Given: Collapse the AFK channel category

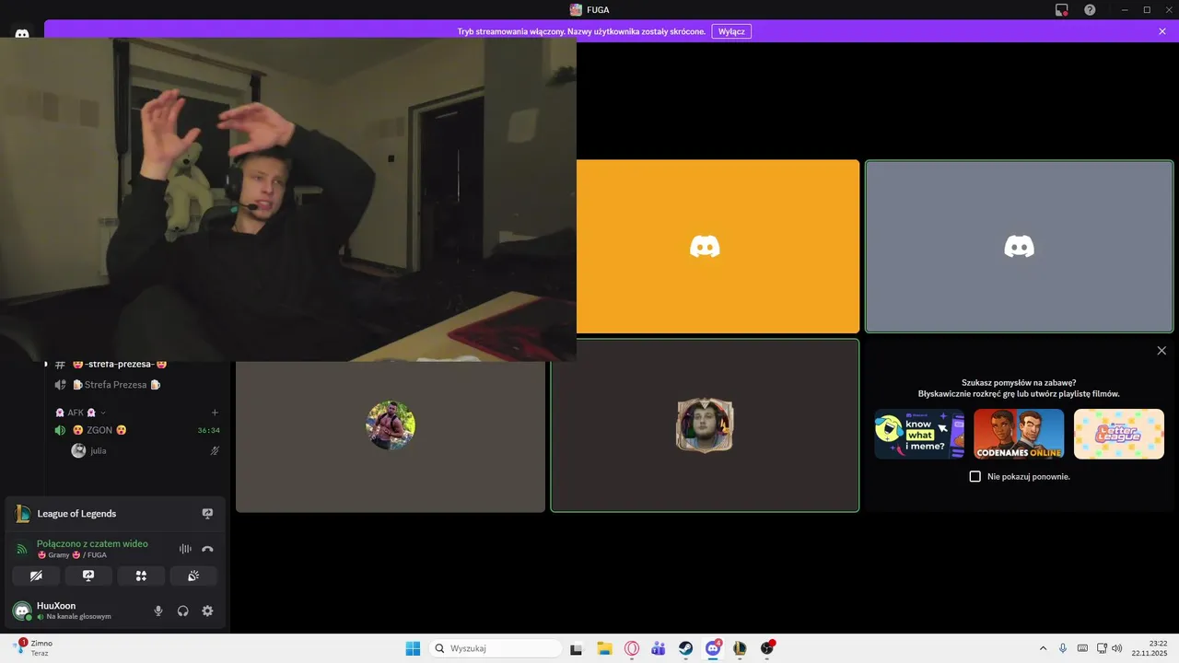Looking at the screenshot, I should (x=80, y=413).
